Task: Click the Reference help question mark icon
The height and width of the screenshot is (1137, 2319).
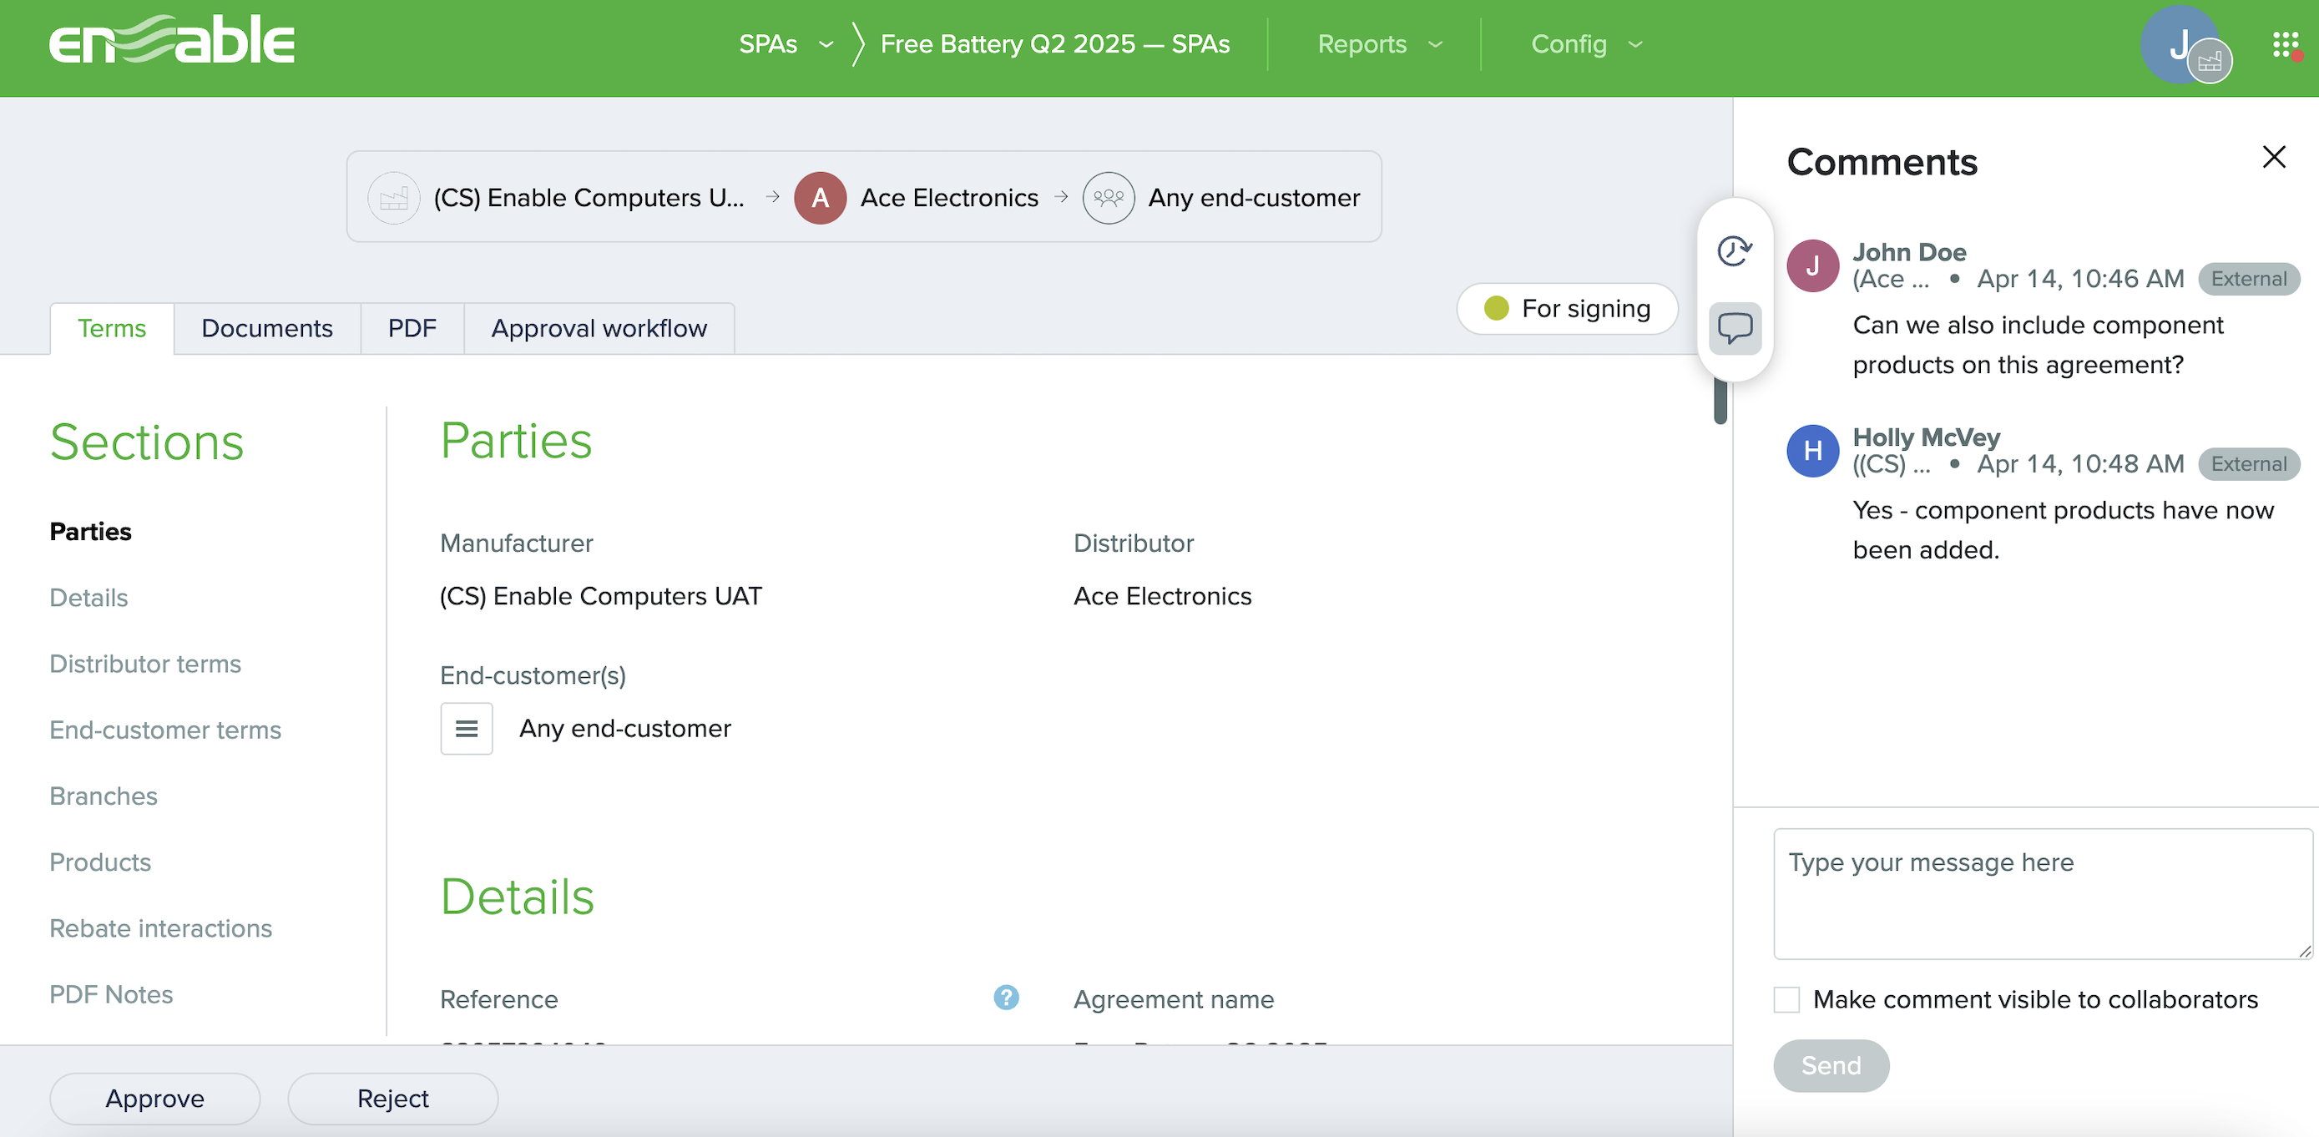Action: click(1006, 998)
